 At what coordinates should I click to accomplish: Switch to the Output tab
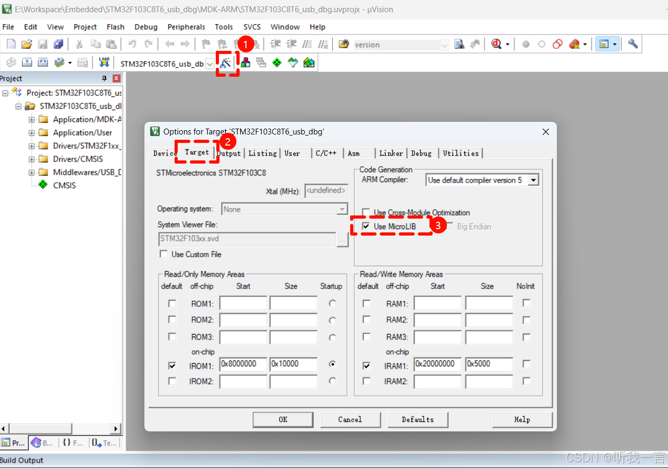229,153
